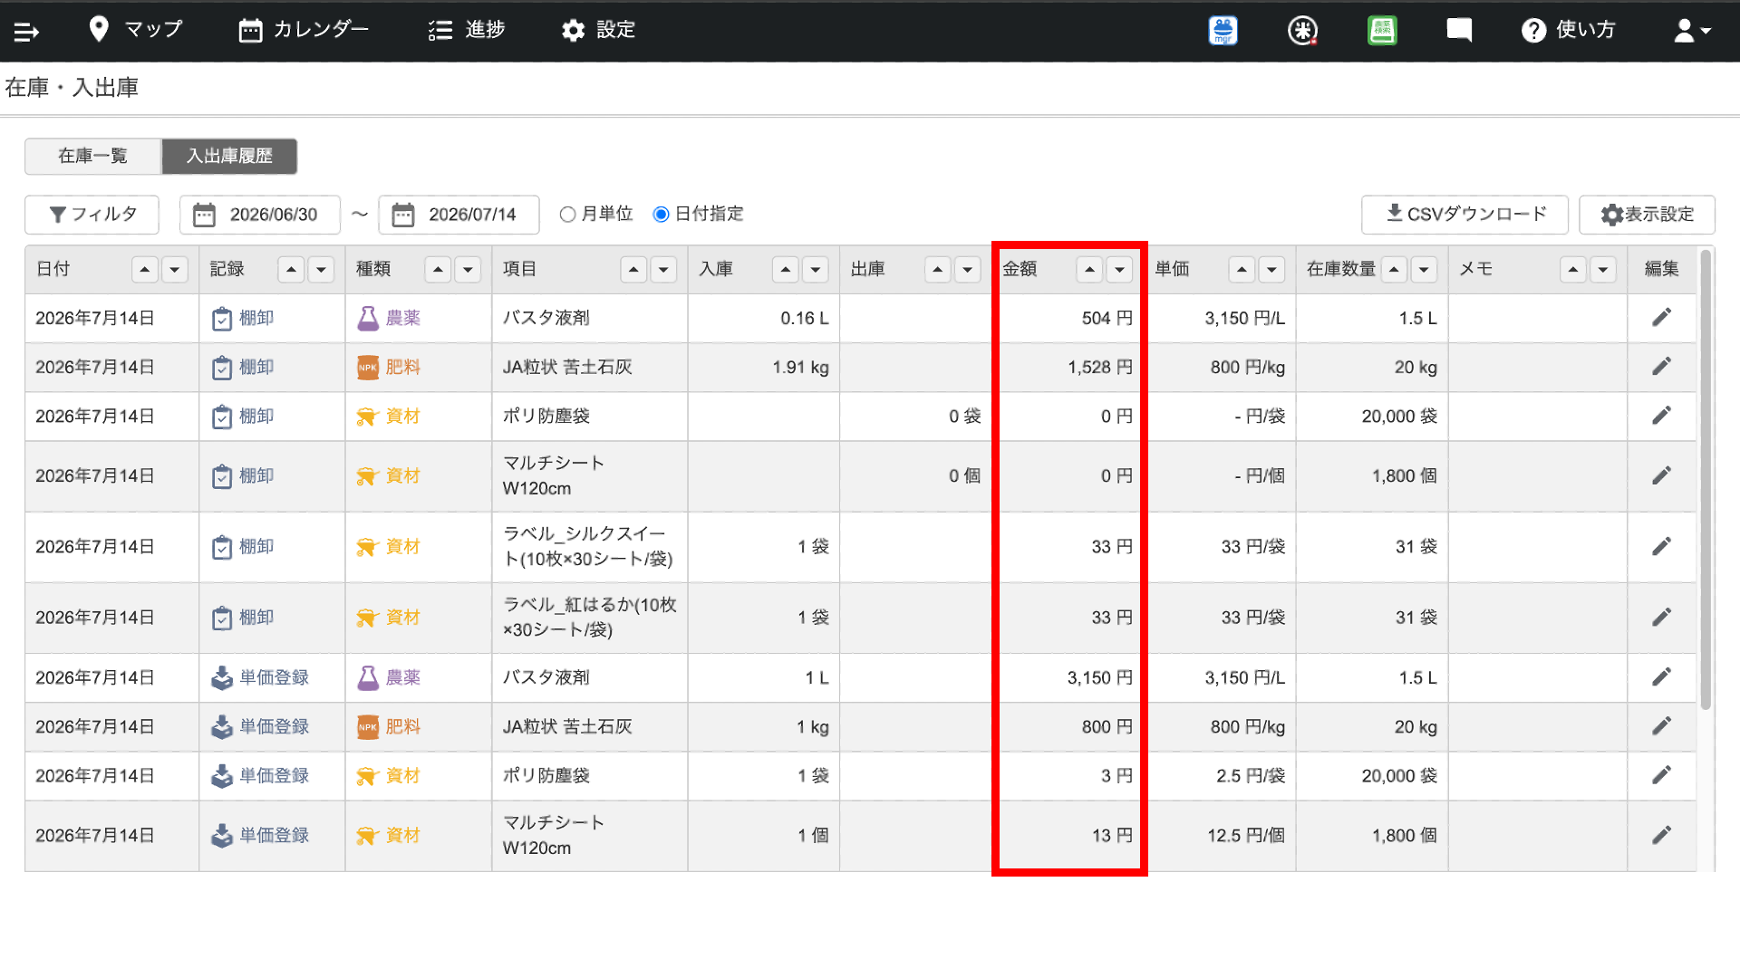
Task: Open the blue mgr app icon
Action: pos(1223,31)
